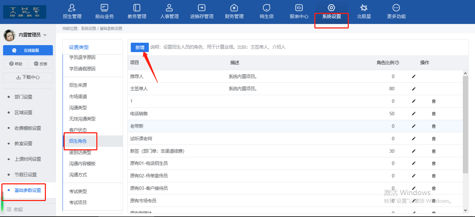Open 教室设置 in the sidebar

tap(23, 143)
